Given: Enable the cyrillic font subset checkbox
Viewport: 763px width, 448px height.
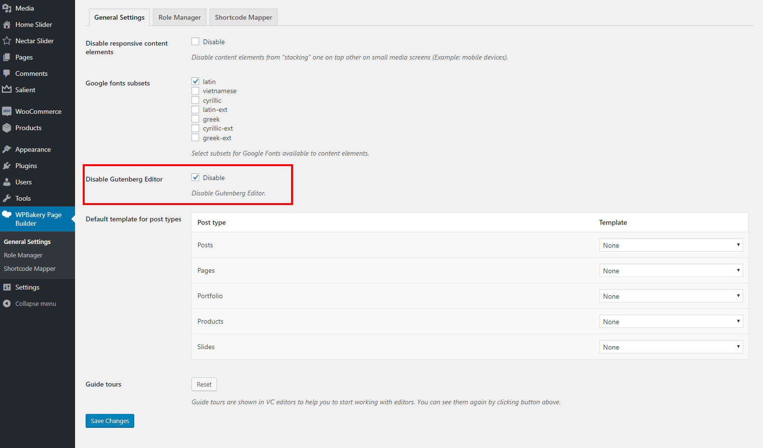Looking at the screenshot, I should [x=195, y=100].
